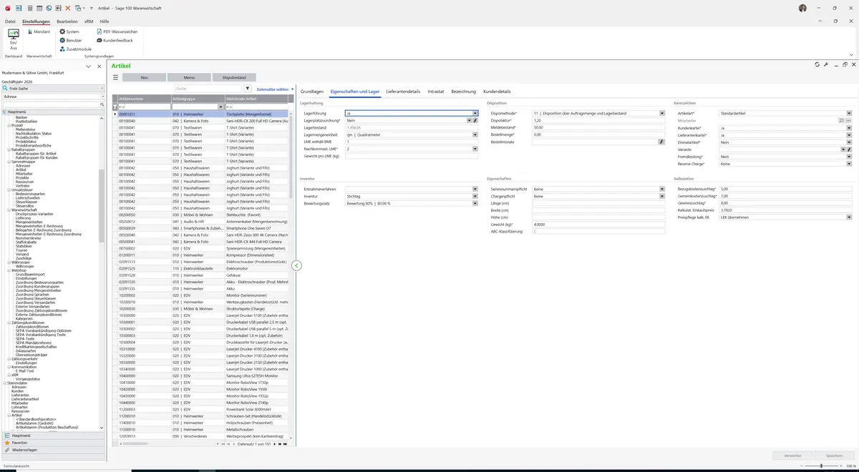The image size is (859, 472).
Task: Click the calendar quick access icon
Action: [x=39, y=8]
